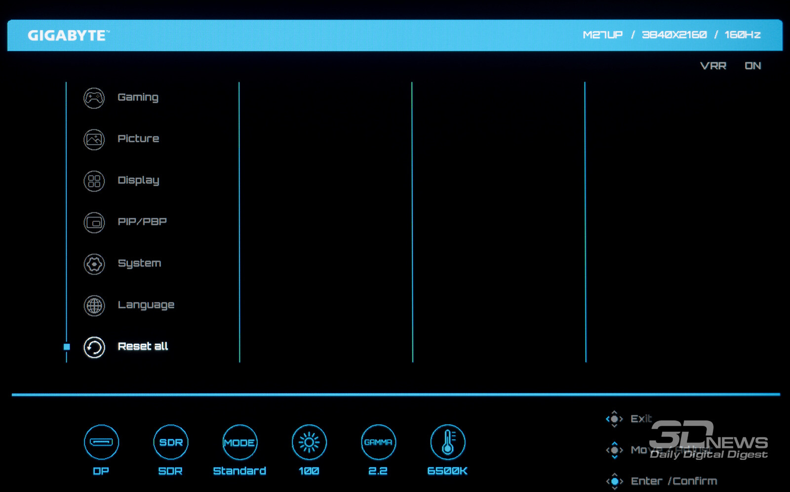This screenshot has height=492, width=790.
Task: Open the Display grid icon
Action: (94, 181)
